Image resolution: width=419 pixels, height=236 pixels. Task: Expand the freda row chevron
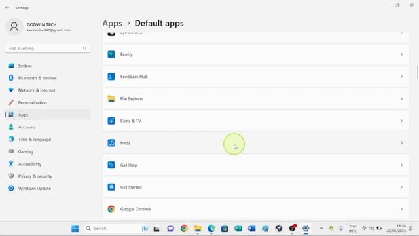coord(401,143)
